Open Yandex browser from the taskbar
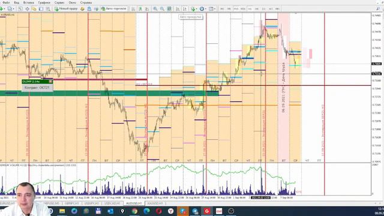384x216 pixels. point(170,211)
